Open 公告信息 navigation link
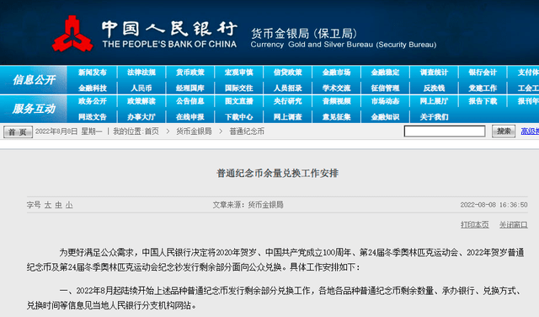This screenshot has height=317, width=539. pyautogui.click(x=190, y=101)
